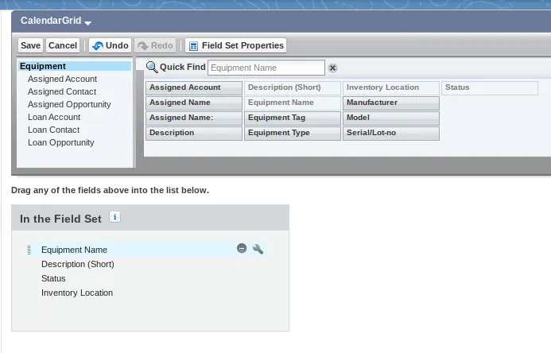551x353 pixels.
Task: Select Assigned Contact in the left list
Action: [62, 91]
